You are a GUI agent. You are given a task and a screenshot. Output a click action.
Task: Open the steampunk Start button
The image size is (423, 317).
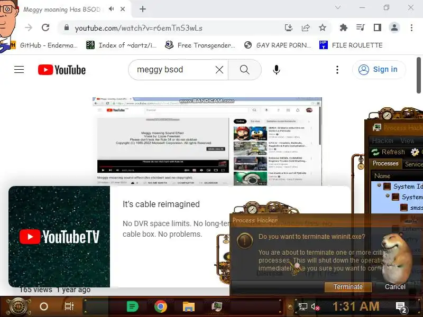(19, 306)
